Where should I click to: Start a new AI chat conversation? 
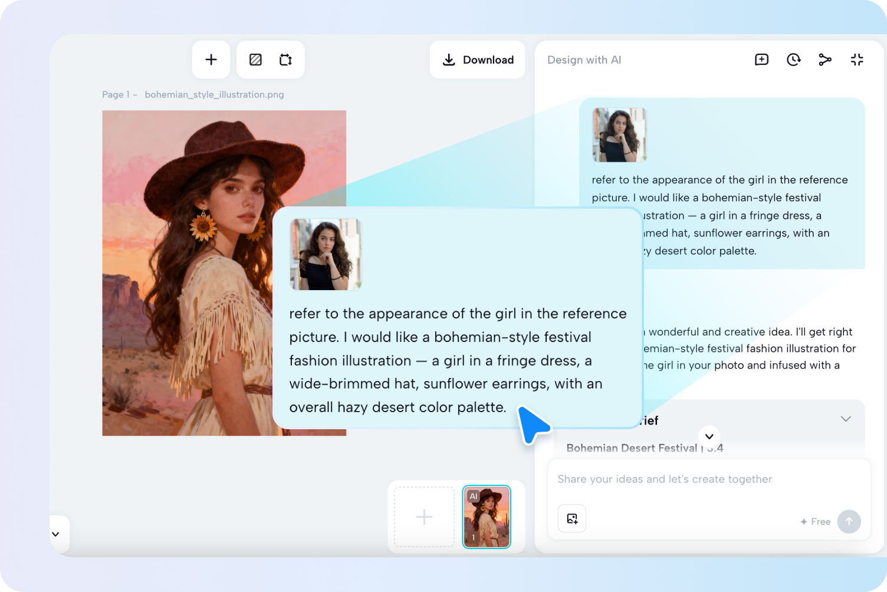pyautogui.click(x=761, y=60)
